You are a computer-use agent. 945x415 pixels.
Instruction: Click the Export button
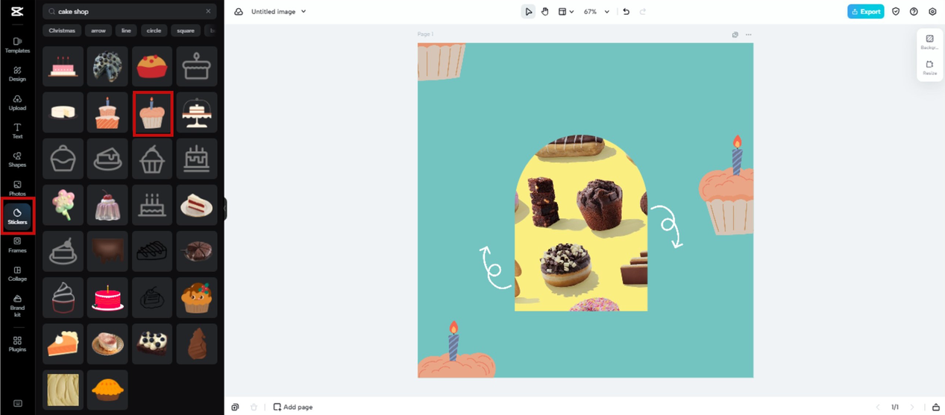865,12
